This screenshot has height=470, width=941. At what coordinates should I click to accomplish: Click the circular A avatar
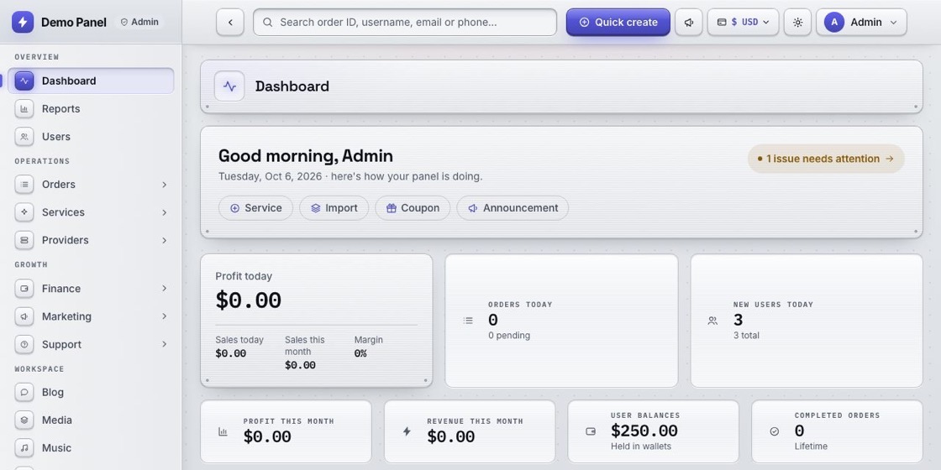(834, 22)
